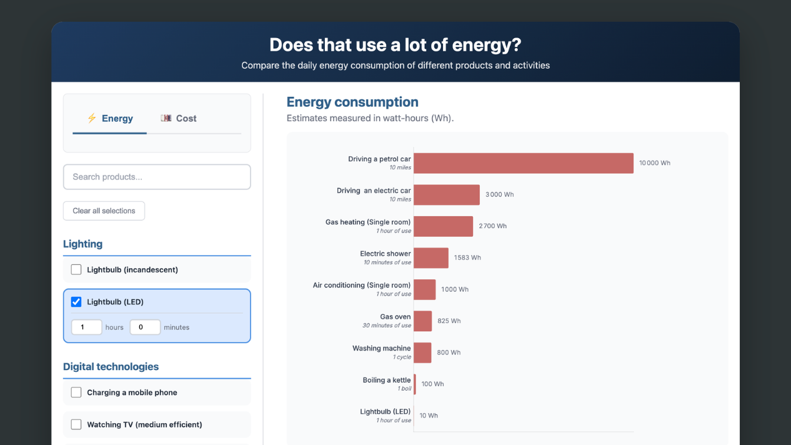Screen dimensions: 791x445
Task: Click the LED hours input box
Action: click(86, 327)
